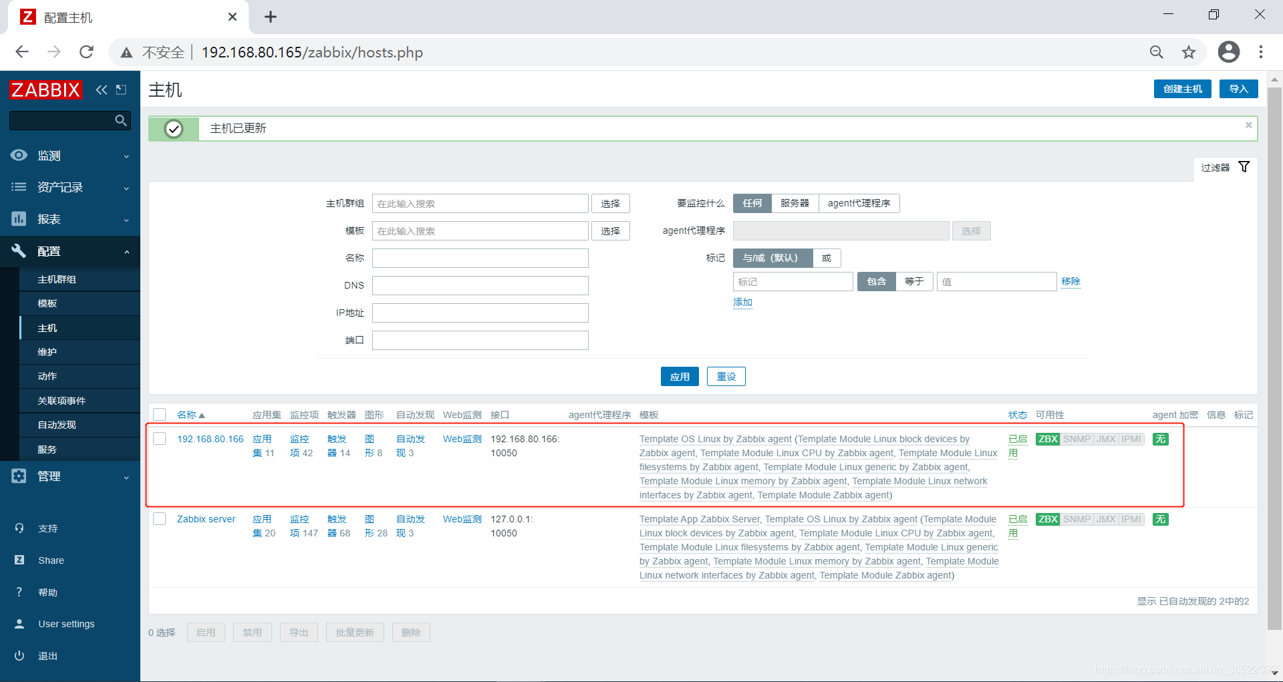Select 与/或 (默认) tag mode
This screenshot has width=1283, height=682.
(x=773, y=258)
